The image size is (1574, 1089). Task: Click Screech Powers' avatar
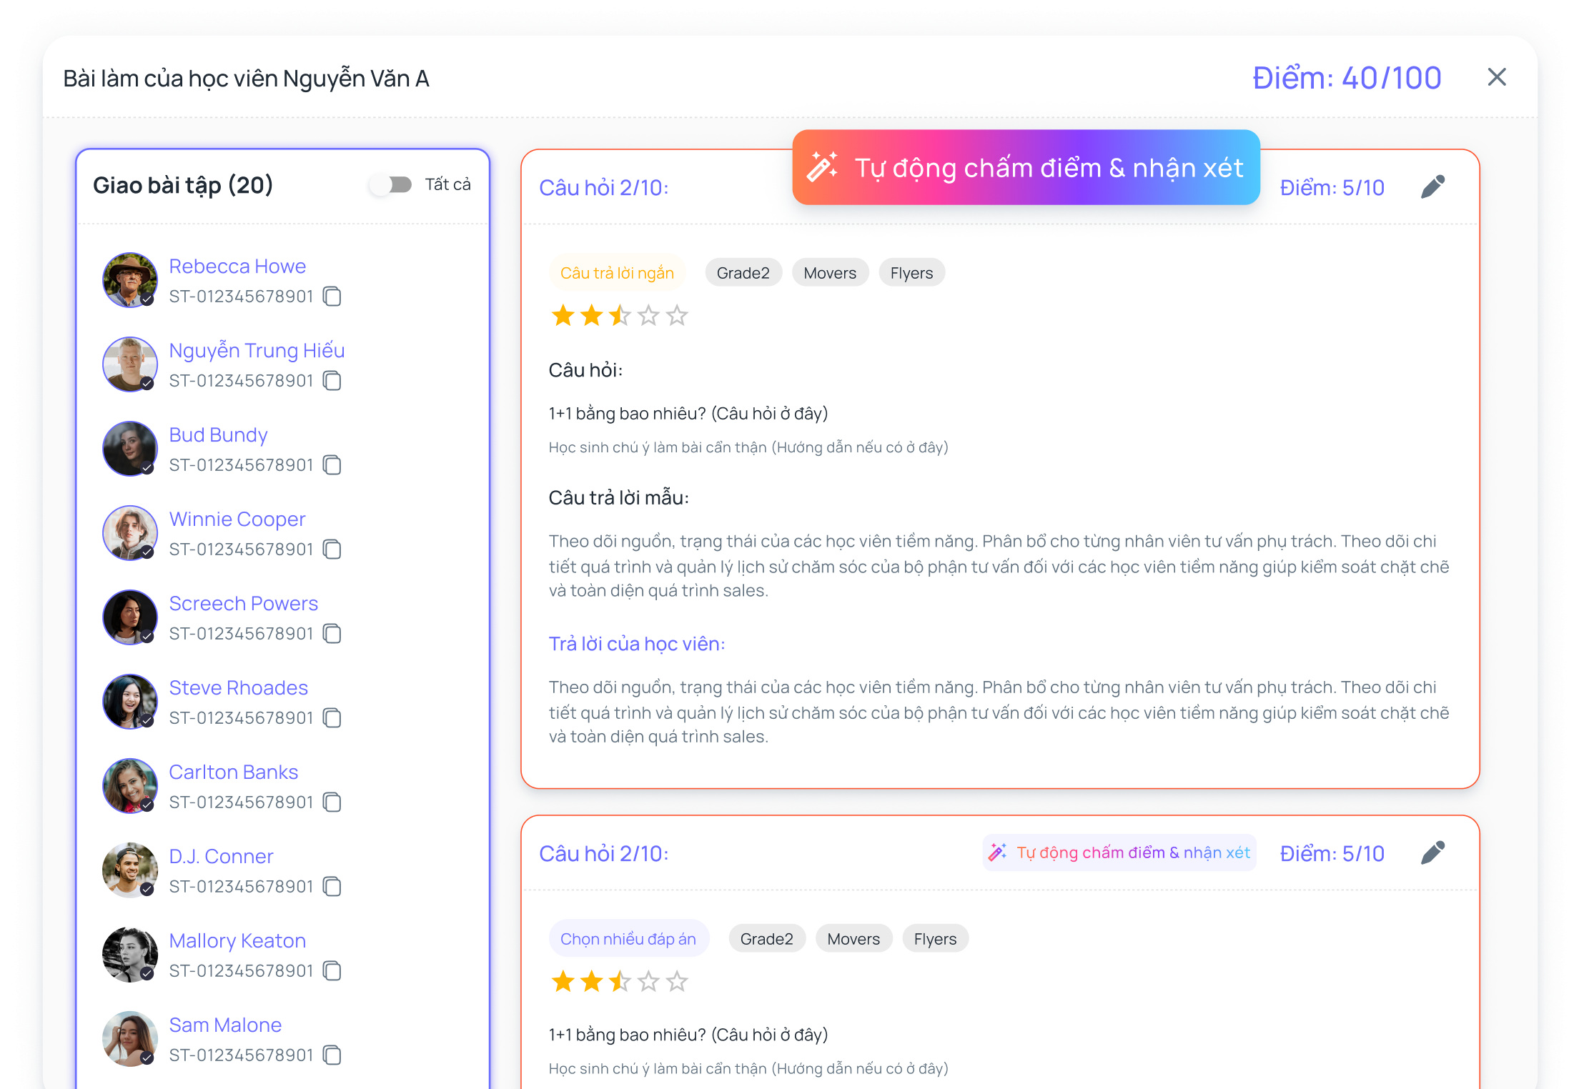point(129,617)
